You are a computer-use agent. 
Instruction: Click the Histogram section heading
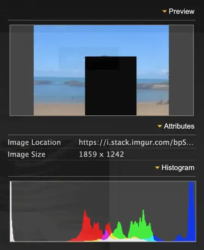(178, 168)
